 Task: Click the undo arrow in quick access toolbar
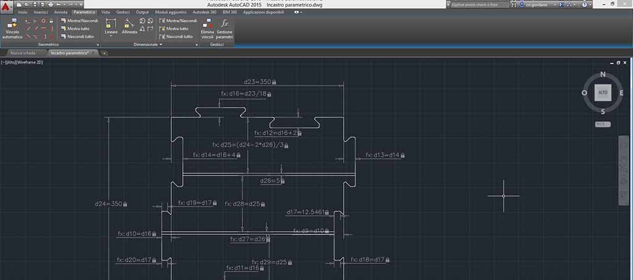(59, 4)
